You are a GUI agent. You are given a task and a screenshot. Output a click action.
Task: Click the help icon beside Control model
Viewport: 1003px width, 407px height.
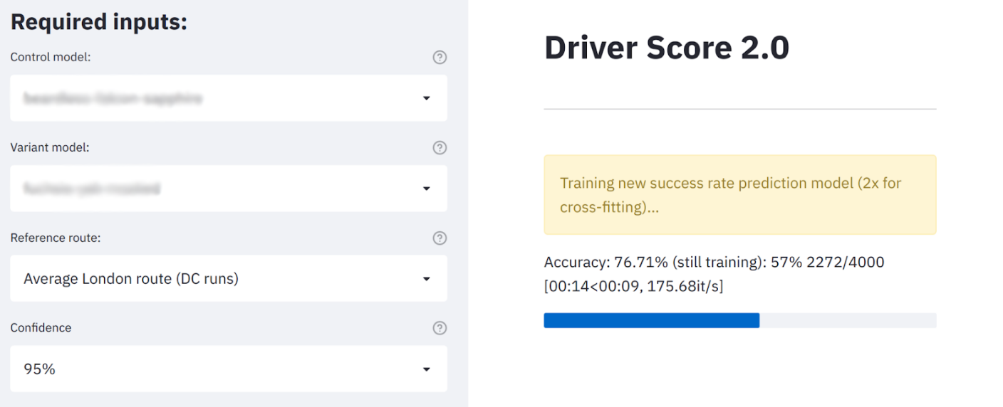(x=440, y=58)
